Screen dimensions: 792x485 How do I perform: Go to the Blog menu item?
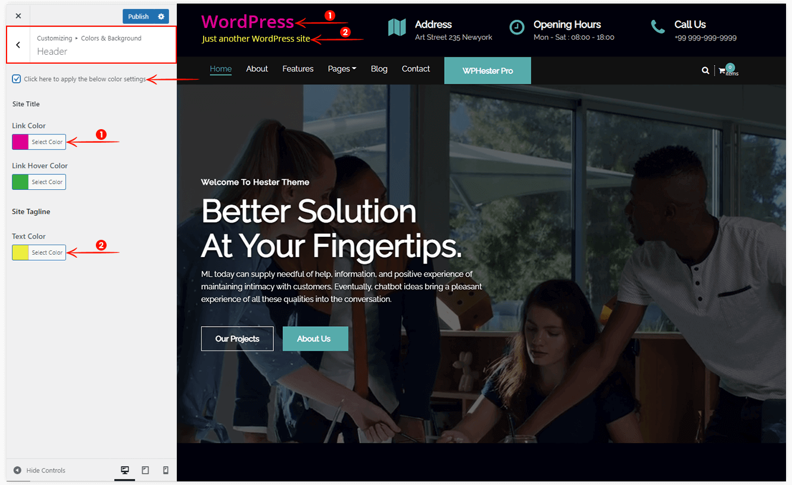click(x=379, y=69)
